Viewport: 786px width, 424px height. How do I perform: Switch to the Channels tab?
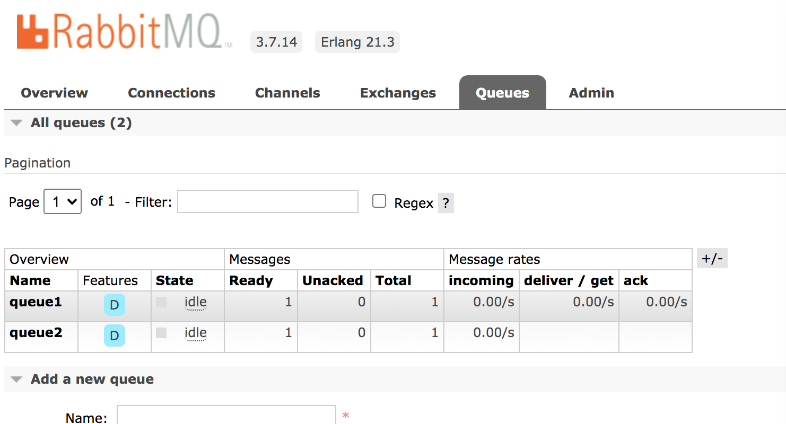(287, 93)
